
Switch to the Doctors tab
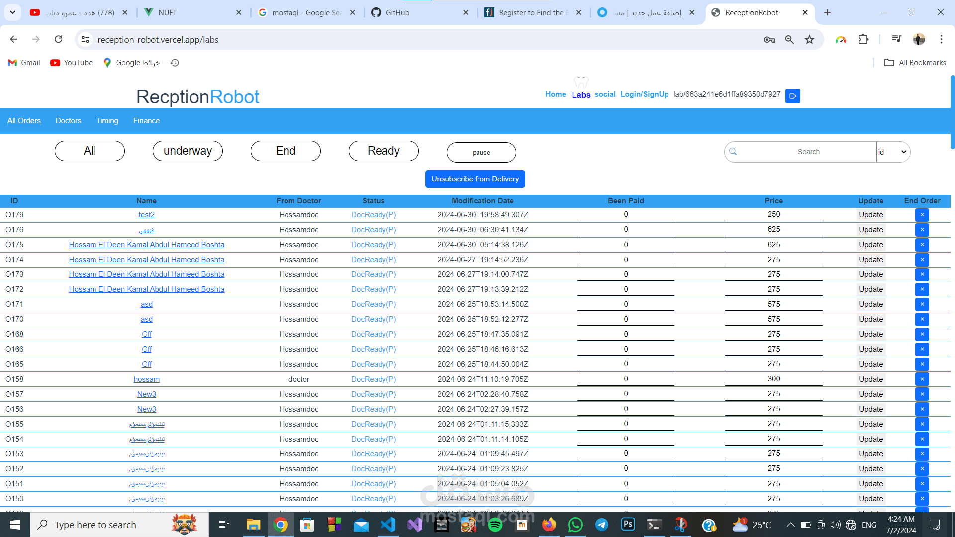coord(68,121)
